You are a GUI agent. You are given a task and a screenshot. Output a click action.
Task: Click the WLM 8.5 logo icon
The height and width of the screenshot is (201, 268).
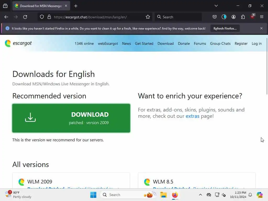pyautogui.click(x=147, y=182)
